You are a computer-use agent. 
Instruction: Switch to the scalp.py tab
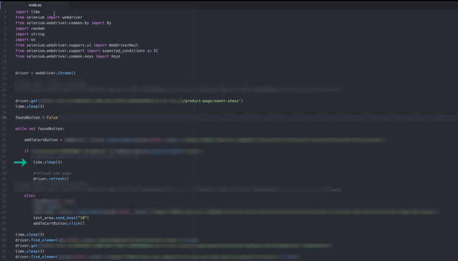pos(35,5)
